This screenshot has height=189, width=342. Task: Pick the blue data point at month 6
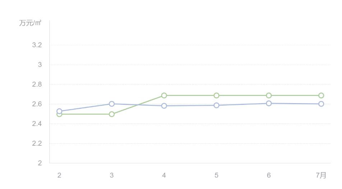pos(269,103)
